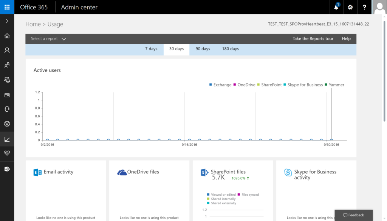Click Take the Reports tour

click(x=313, y=39)
